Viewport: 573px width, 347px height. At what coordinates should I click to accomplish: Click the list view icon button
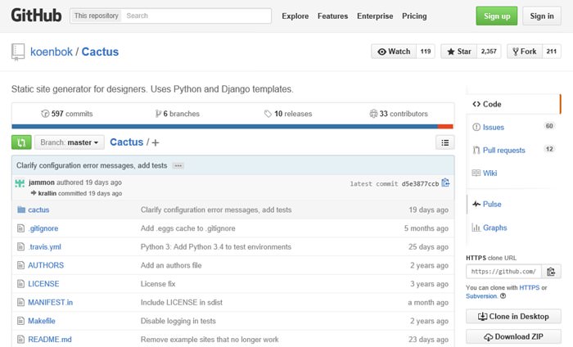click(444, 142)
